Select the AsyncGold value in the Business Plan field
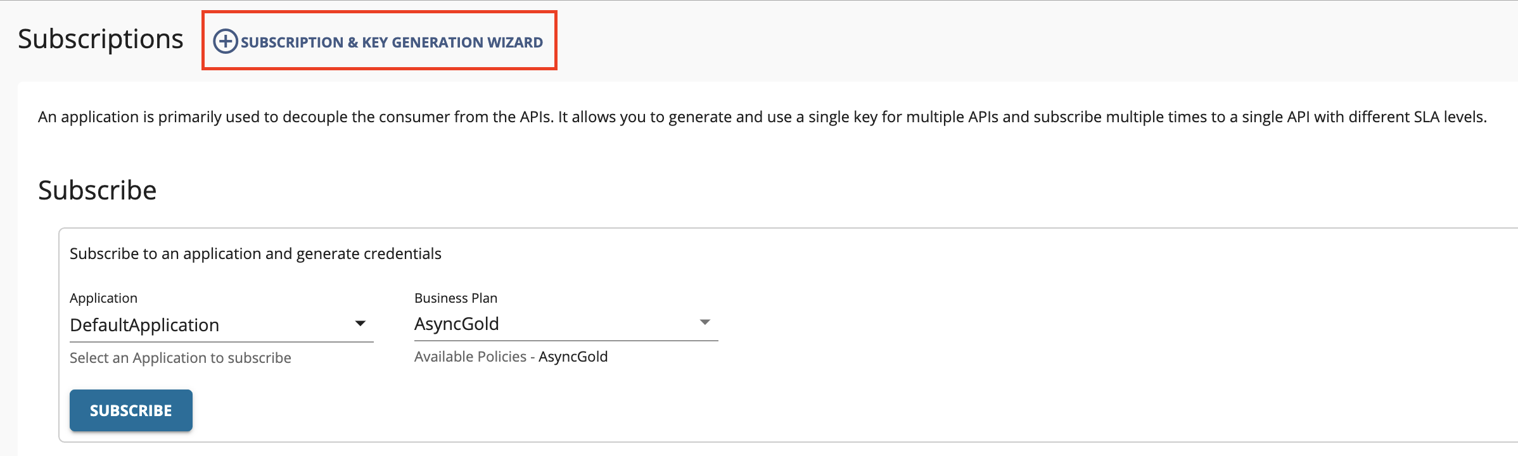This screenshot has height=456, width=1518. point(457,324)
